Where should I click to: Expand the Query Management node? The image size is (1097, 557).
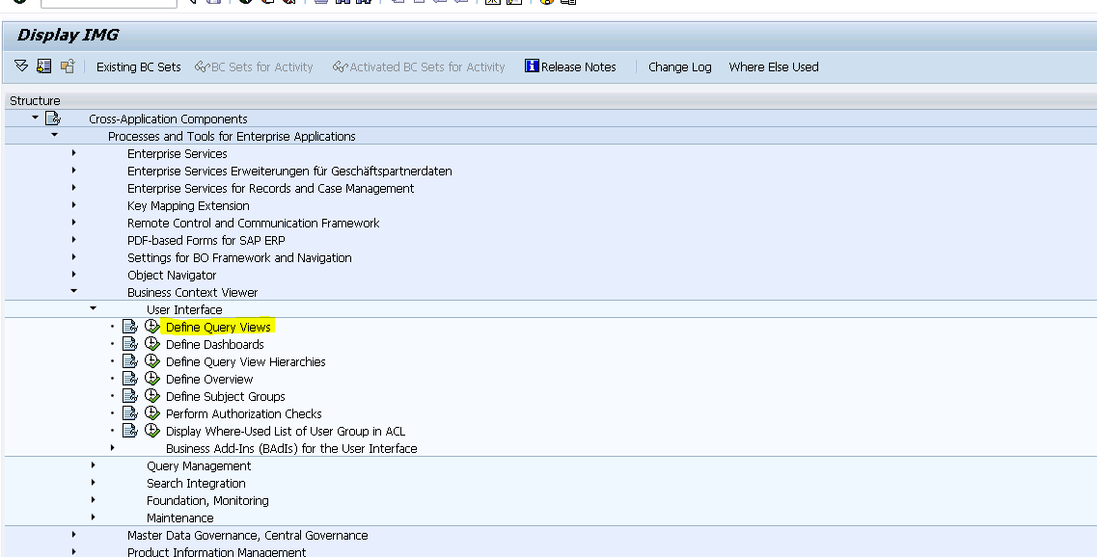pyautogui.click(x=94, y=465)
